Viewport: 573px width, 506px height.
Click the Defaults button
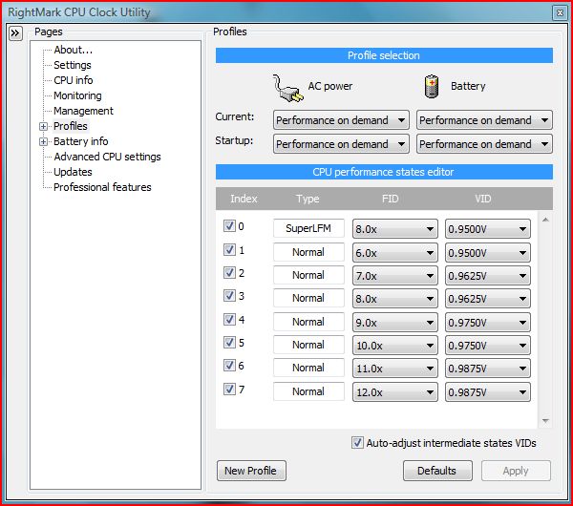tap(437, 471)
